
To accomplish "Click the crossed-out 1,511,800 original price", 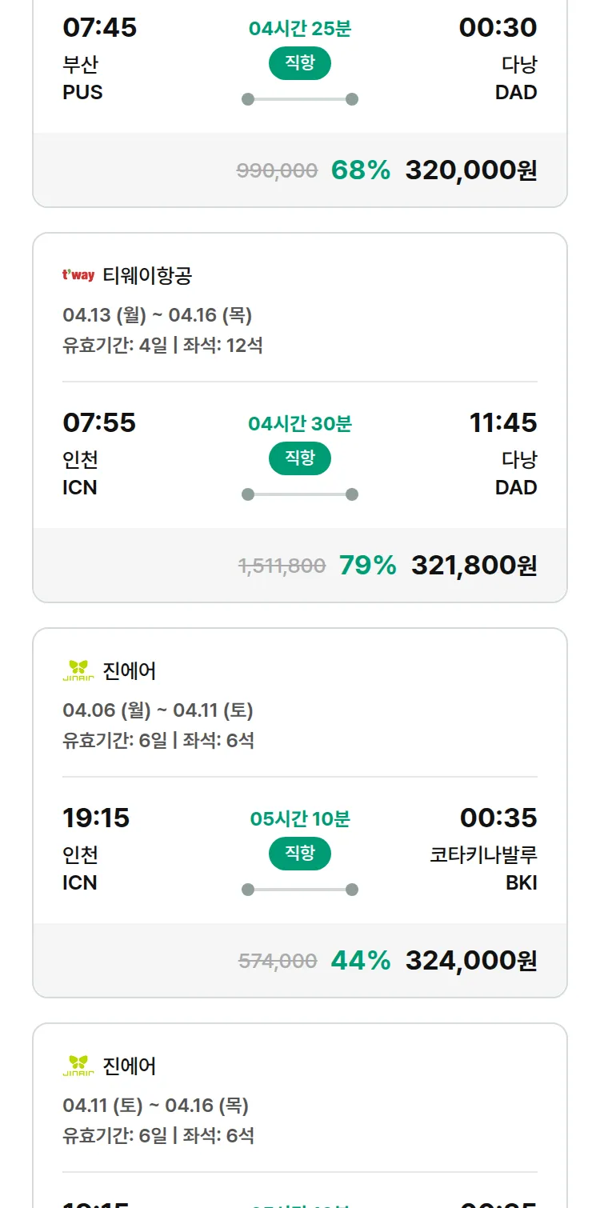I will 282,566.
